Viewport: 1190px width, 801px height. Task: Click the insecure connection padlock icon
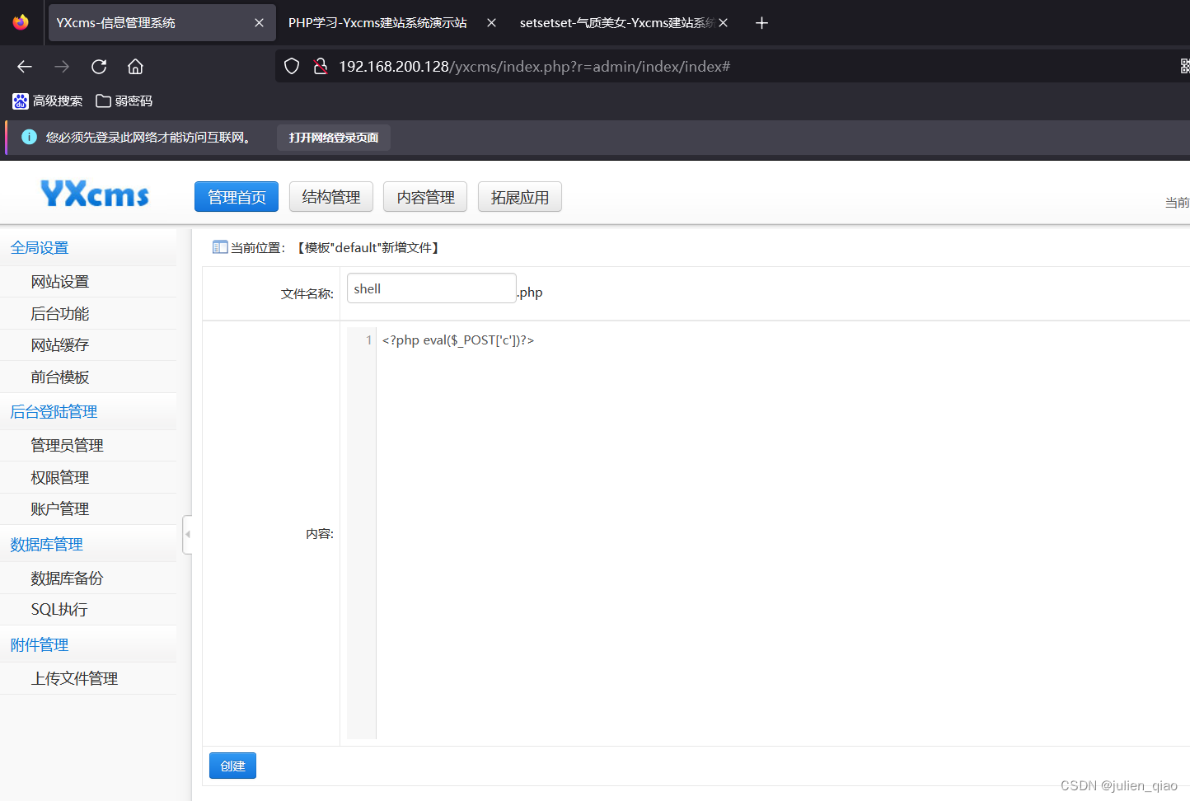pyautogui.click(x=321, y=67)
